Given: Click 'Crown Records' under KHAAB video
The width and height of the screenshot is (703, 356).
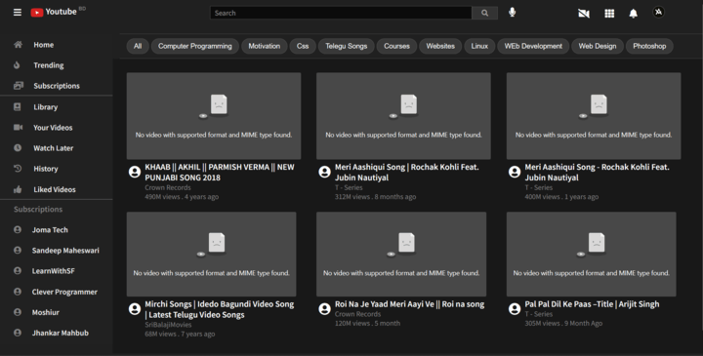Looking at the screenshot, I should click(168, 187).
